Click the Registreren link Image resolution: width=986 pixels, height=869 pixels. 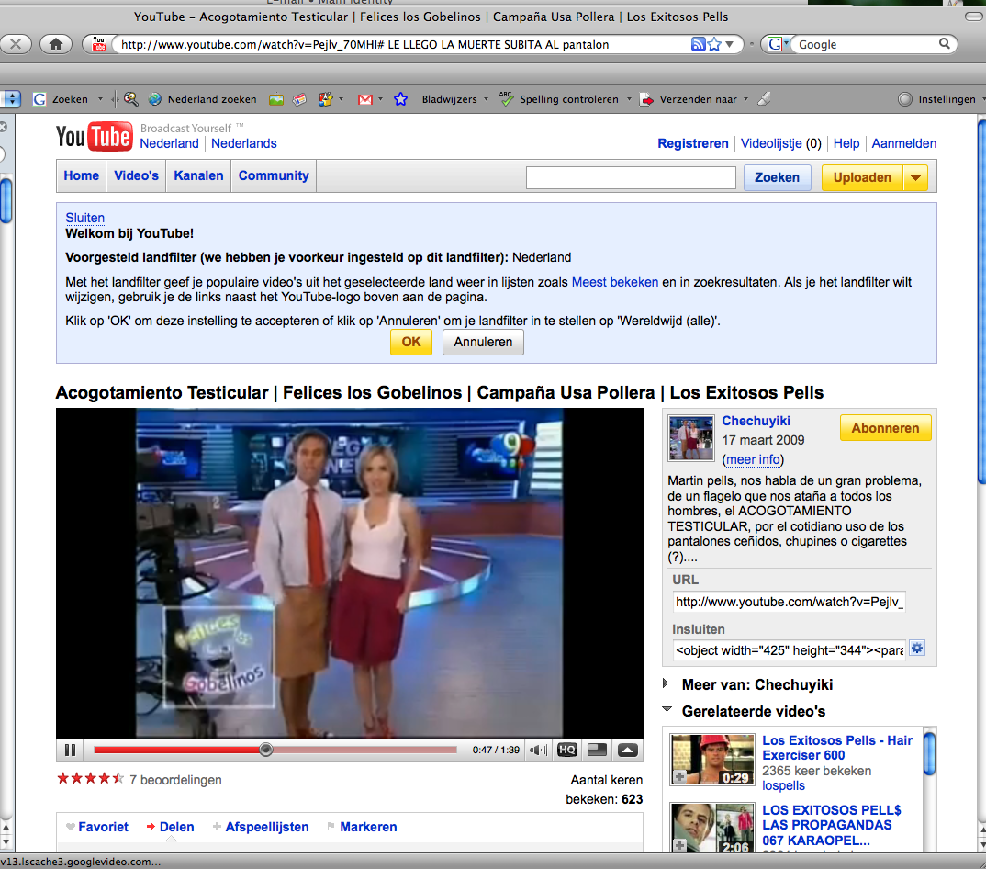(x=693, y=143)
